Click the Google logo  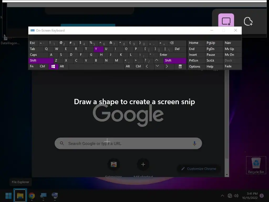[x=128, y=115]
